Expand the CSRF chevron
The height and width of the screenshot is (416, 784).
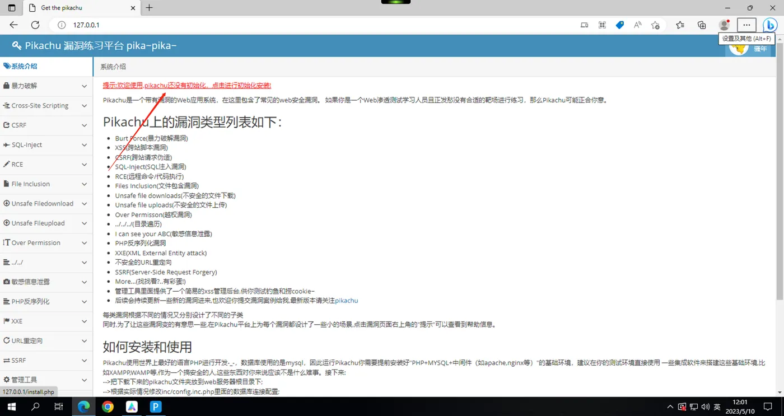coord(84,125)
